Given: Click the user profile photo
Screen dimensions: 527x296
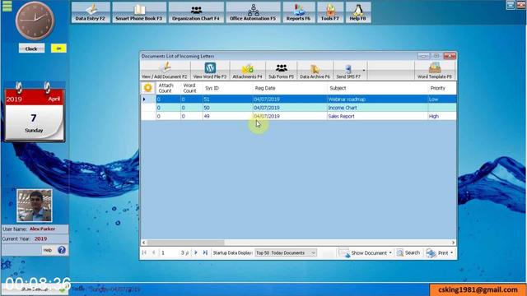Looking at the screenshot, I should click(35, 206).
